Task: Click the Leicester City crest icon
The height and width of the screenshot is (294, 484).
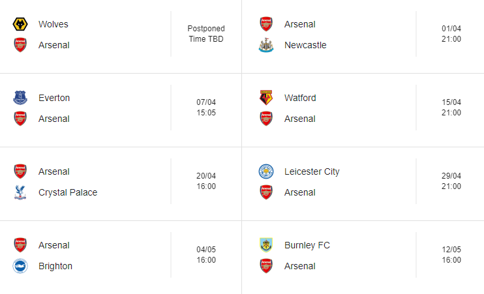Action: point(266,172)
